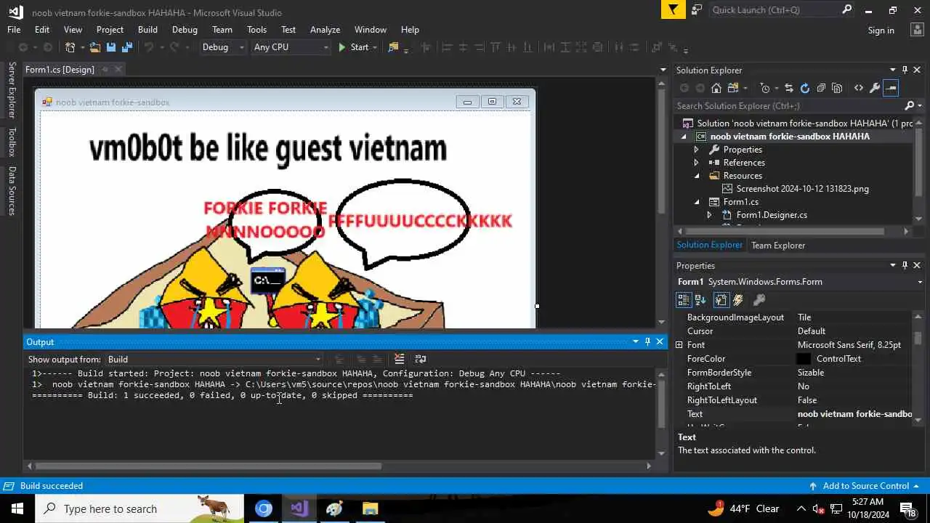930x523 pixels.
Task: Toggle Show All Files in Solution Explorer
Action: coord(837,88)
